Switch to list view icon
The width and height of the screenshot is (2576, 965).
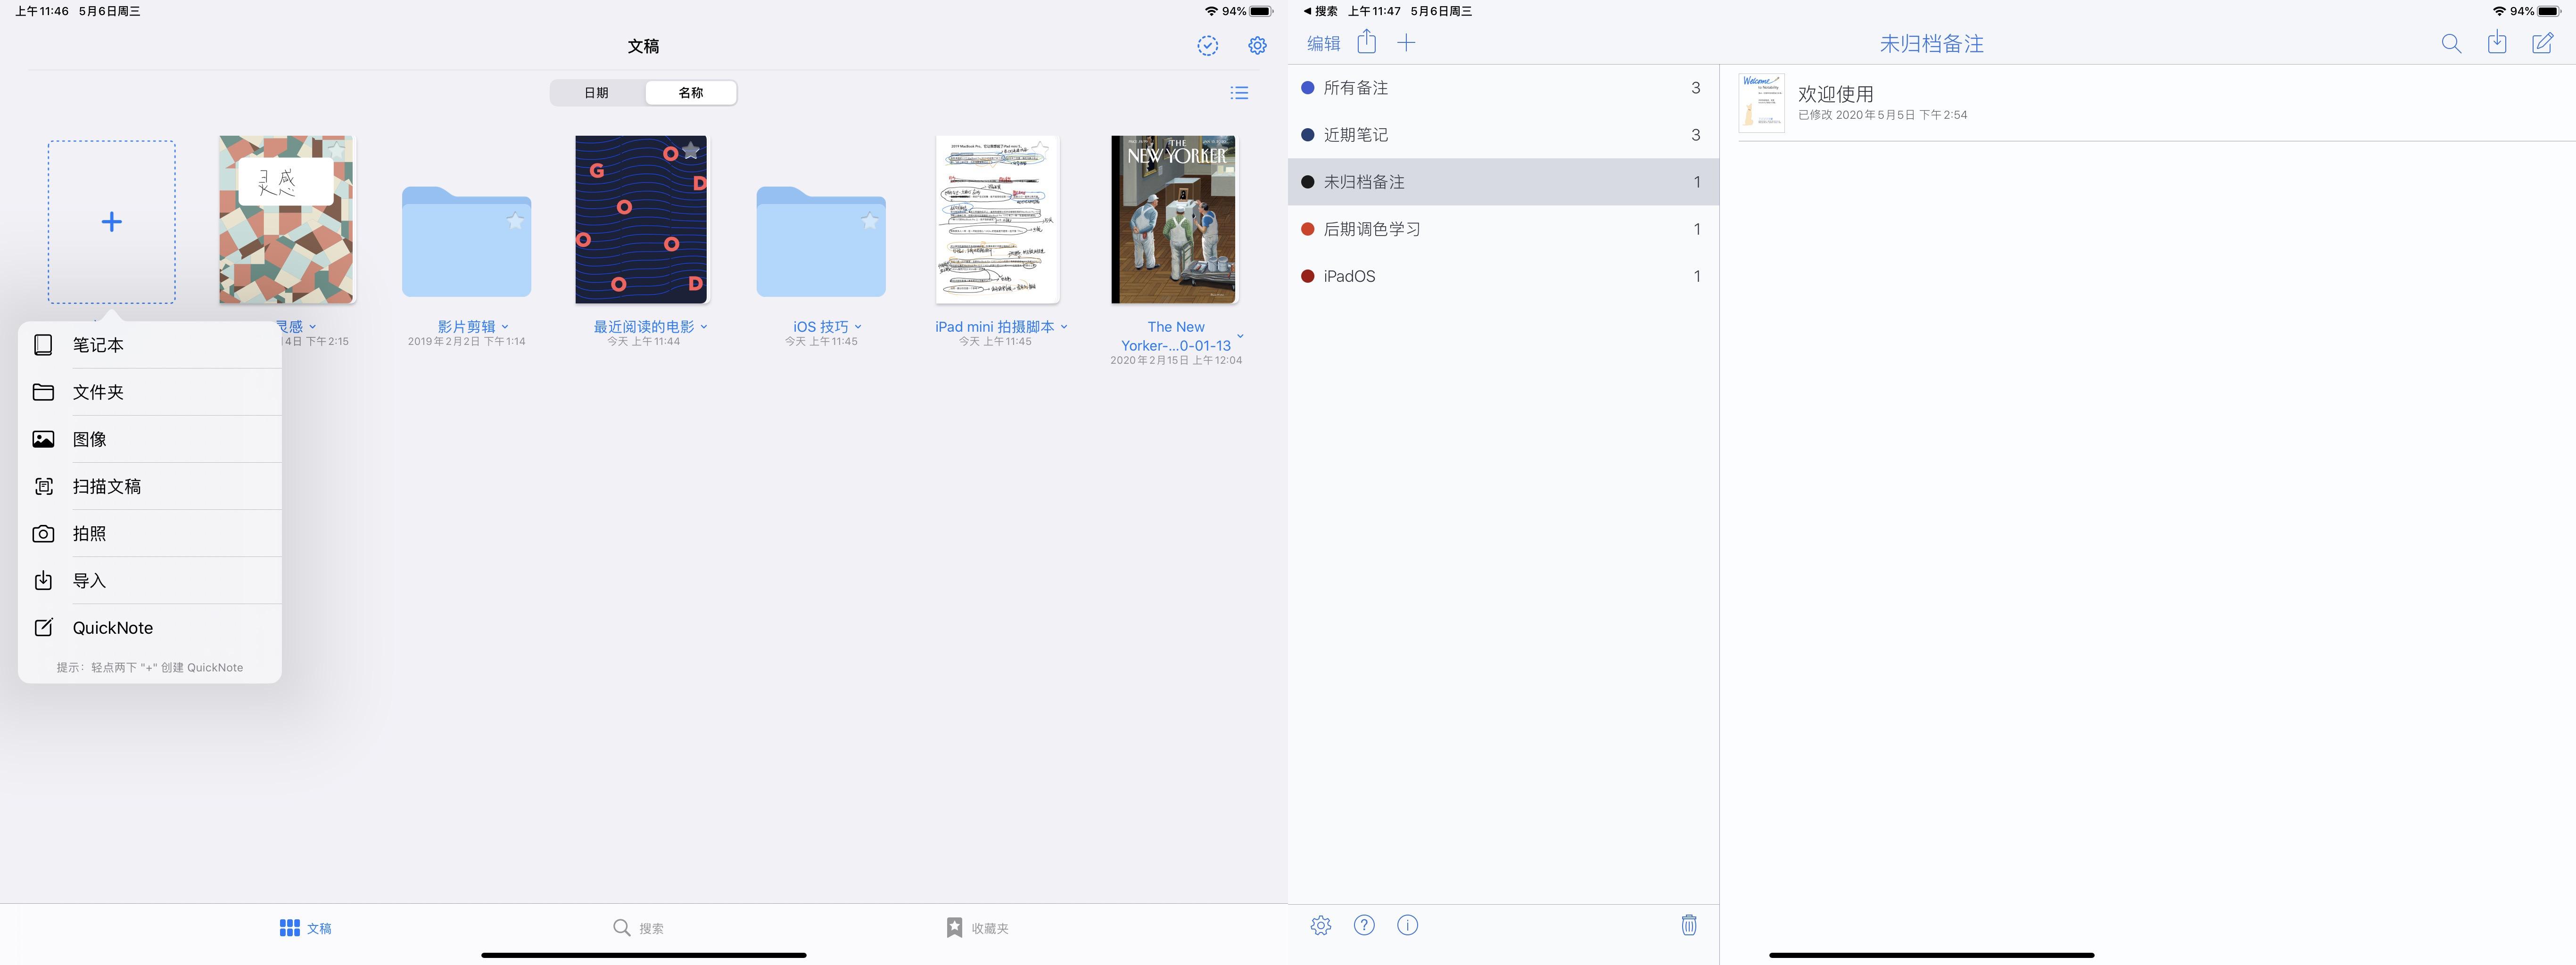[x=1239, y=93]
